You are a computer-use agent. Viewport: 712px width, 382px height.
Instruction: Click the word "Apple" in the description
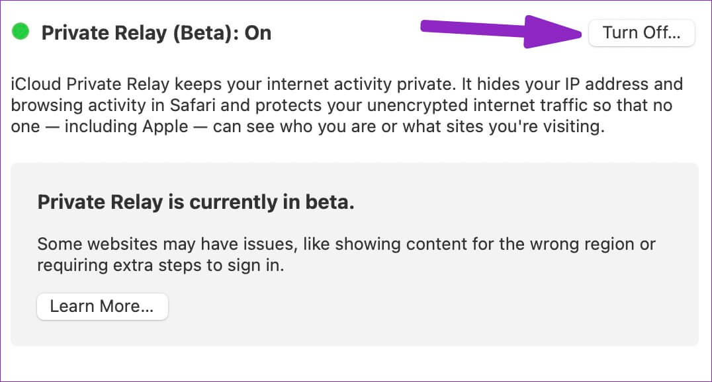pyautogui.click(x=165, y=127)
